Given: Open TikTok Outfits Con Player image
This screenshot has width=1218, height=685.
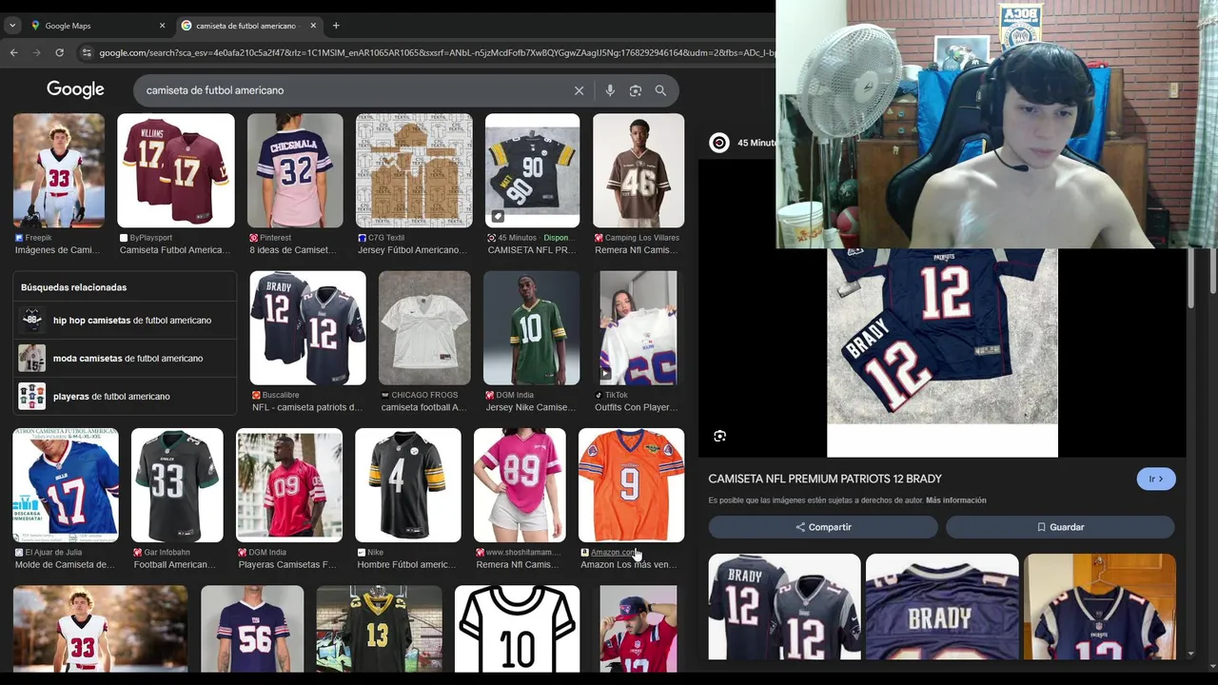Looking at the screenshot, I should pyautogui.click(x=638, y=328).
